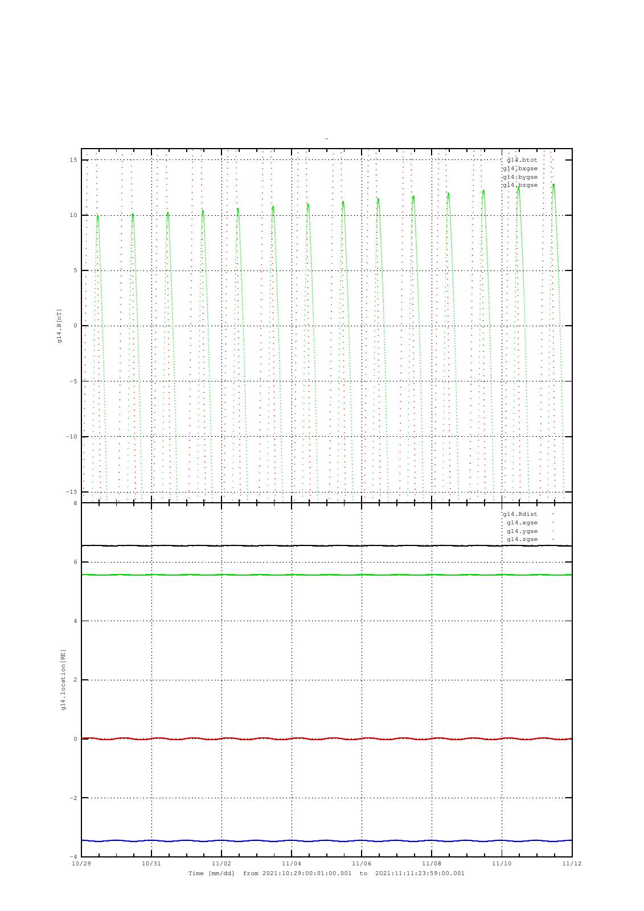Select the 11/06 date tick label
Screen dimensions: 644x911
pos(362,864)
